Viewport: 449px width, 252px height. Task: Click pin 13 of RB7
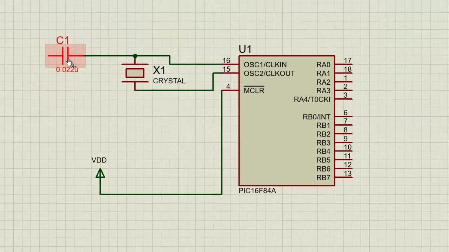tap(344, 177)
